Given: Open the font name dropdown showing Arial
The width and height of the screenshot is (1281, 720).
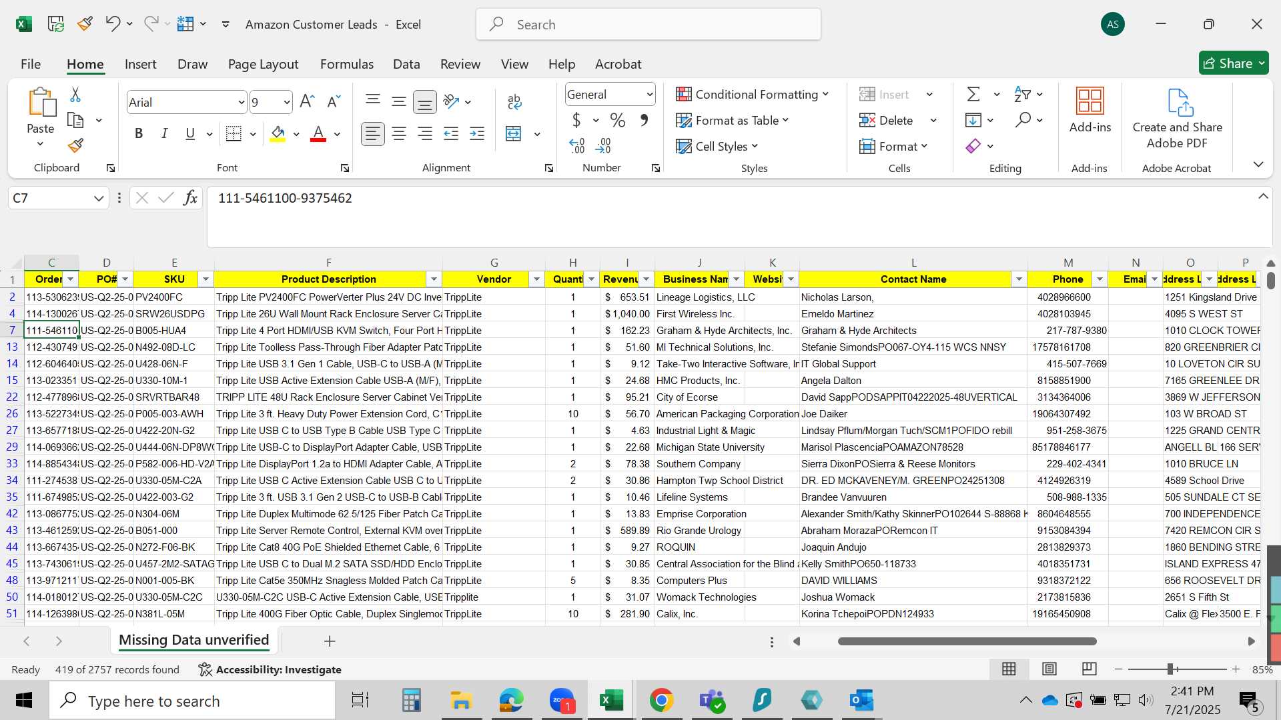Looking at the screenshot, I should (x=241, y=102).
